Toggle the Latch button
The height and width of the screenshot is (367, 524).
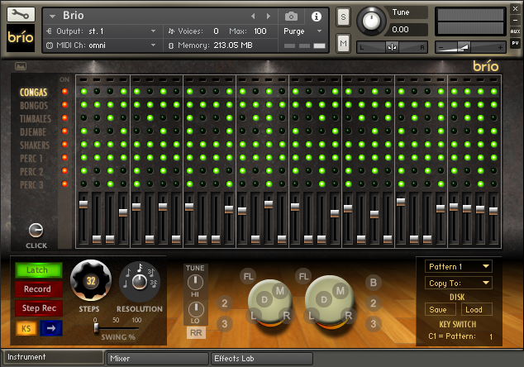point(38,270)
